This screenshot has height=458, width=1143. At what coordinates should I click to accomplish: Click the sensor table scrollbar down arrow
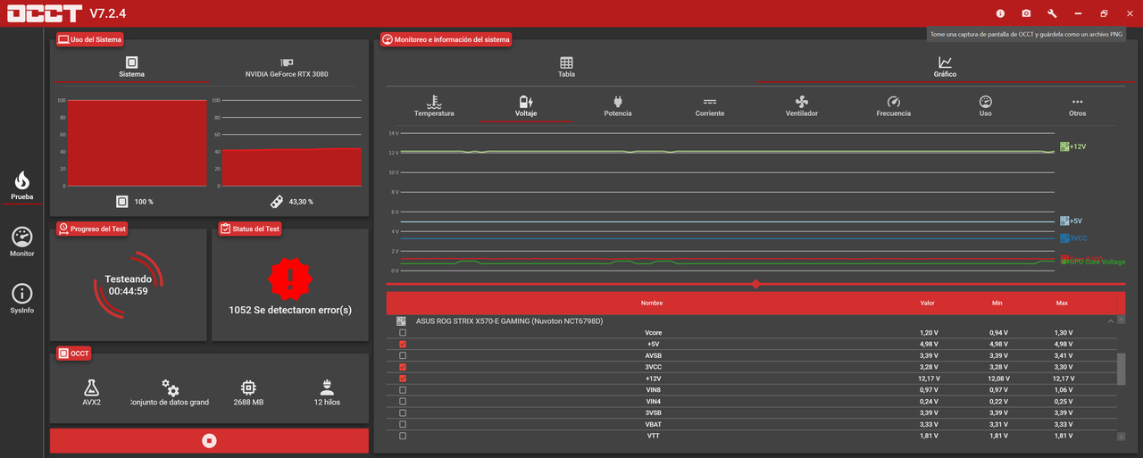pyautogui.click(x=1122, y=437)
